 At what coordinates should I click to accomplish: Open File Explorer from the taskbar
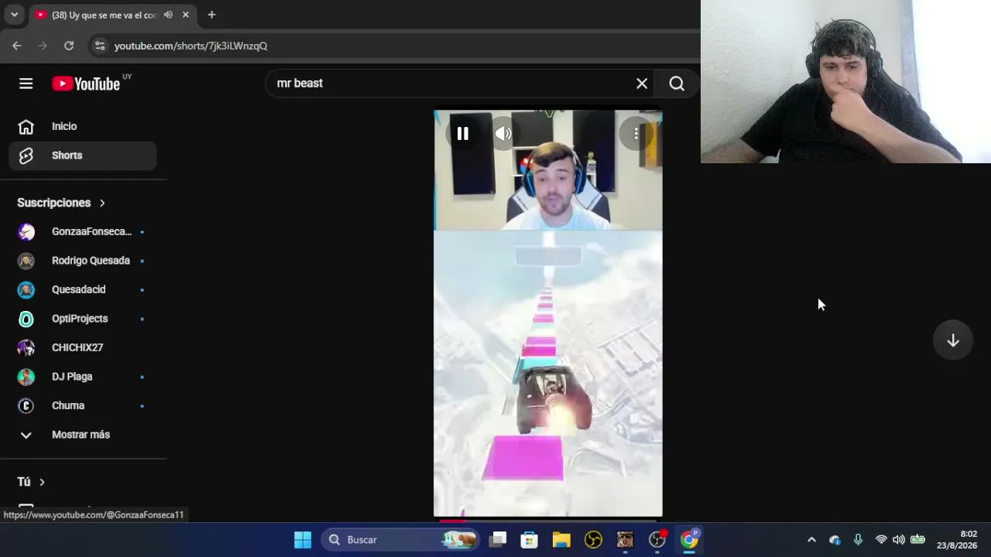561,540
